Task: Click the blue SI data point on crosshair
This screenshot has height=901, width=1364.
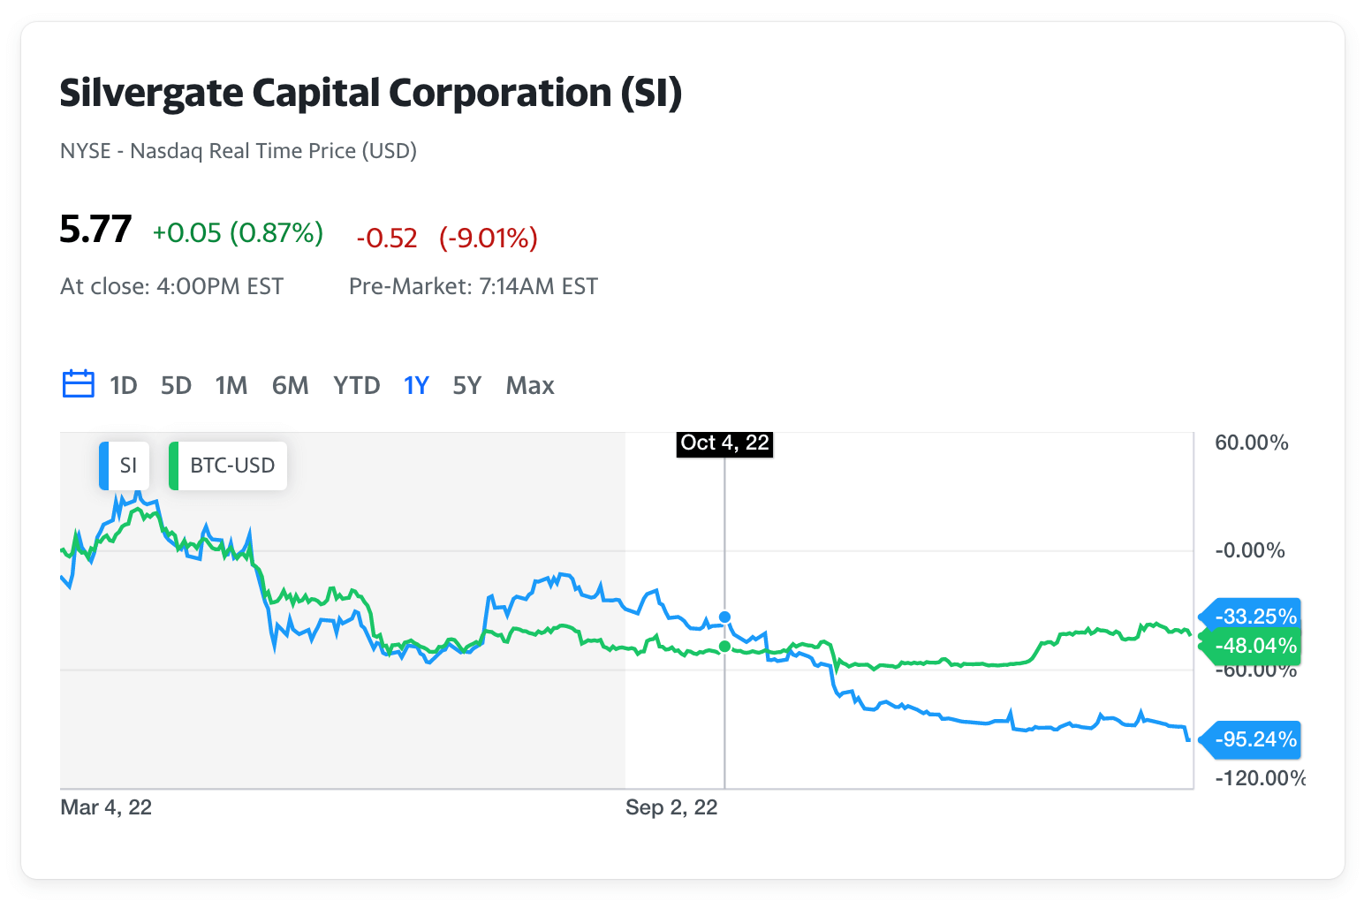Action: pos(724,617)
